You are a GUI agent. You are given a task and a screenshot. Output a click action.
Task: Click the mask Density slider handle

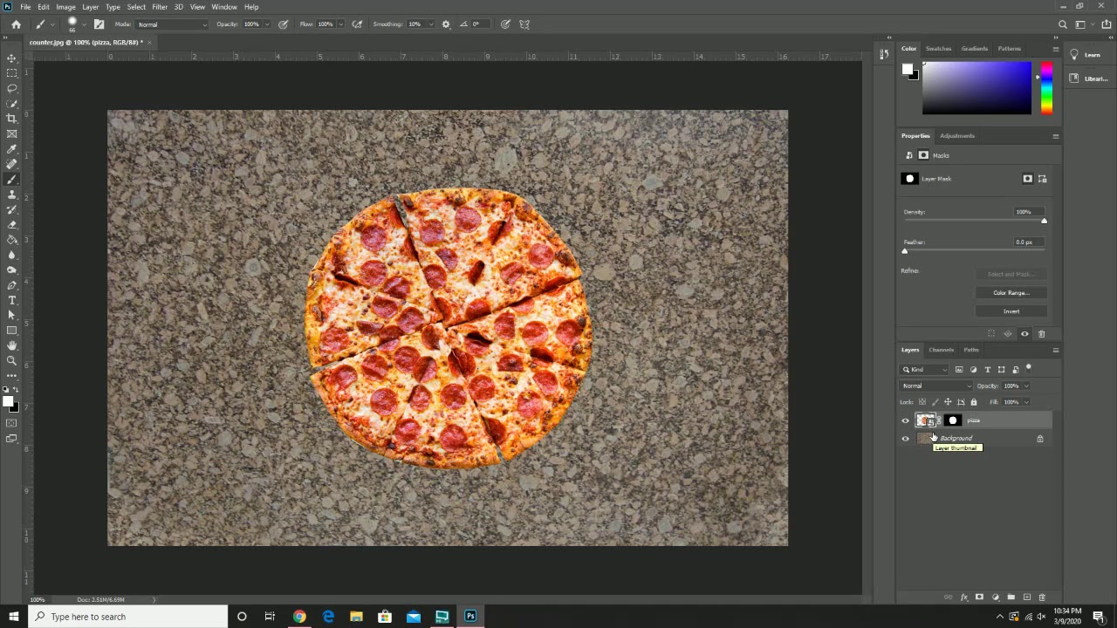[x=1044, y=221]
